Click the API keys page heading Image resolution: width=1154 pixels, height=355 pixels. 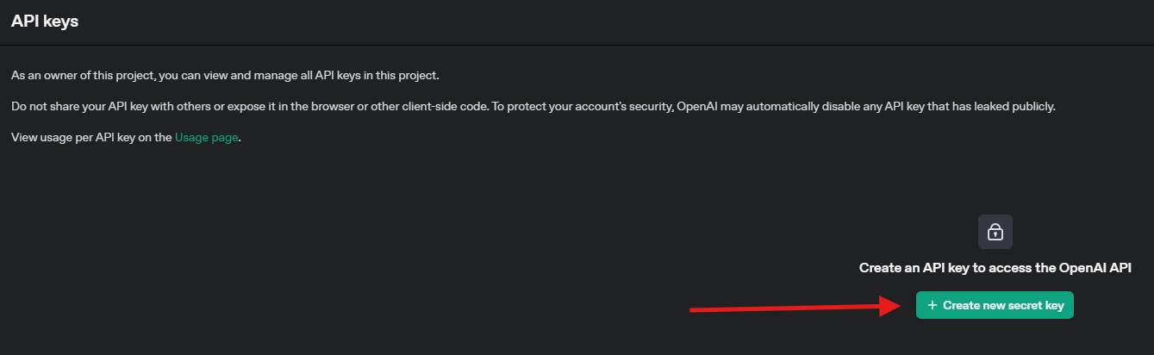pyautogui.click(x=45, y=22)
